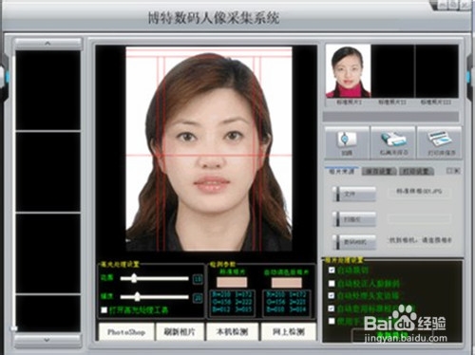Click the up chevron above the left photo strip
The width and height of the screenshot is (475, 355).
click(47, 44)
